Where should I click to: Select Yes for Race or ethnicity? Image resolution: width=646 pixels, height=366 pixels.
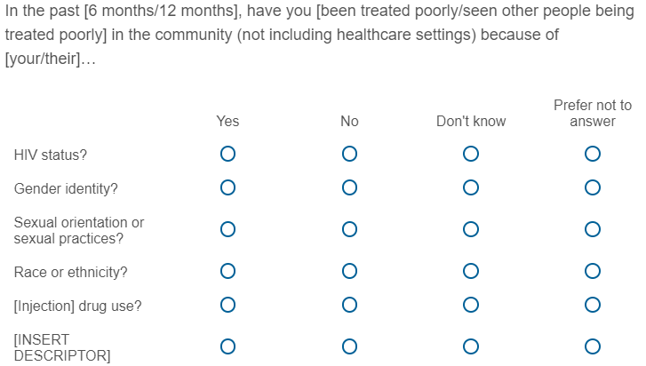(227, 272)
